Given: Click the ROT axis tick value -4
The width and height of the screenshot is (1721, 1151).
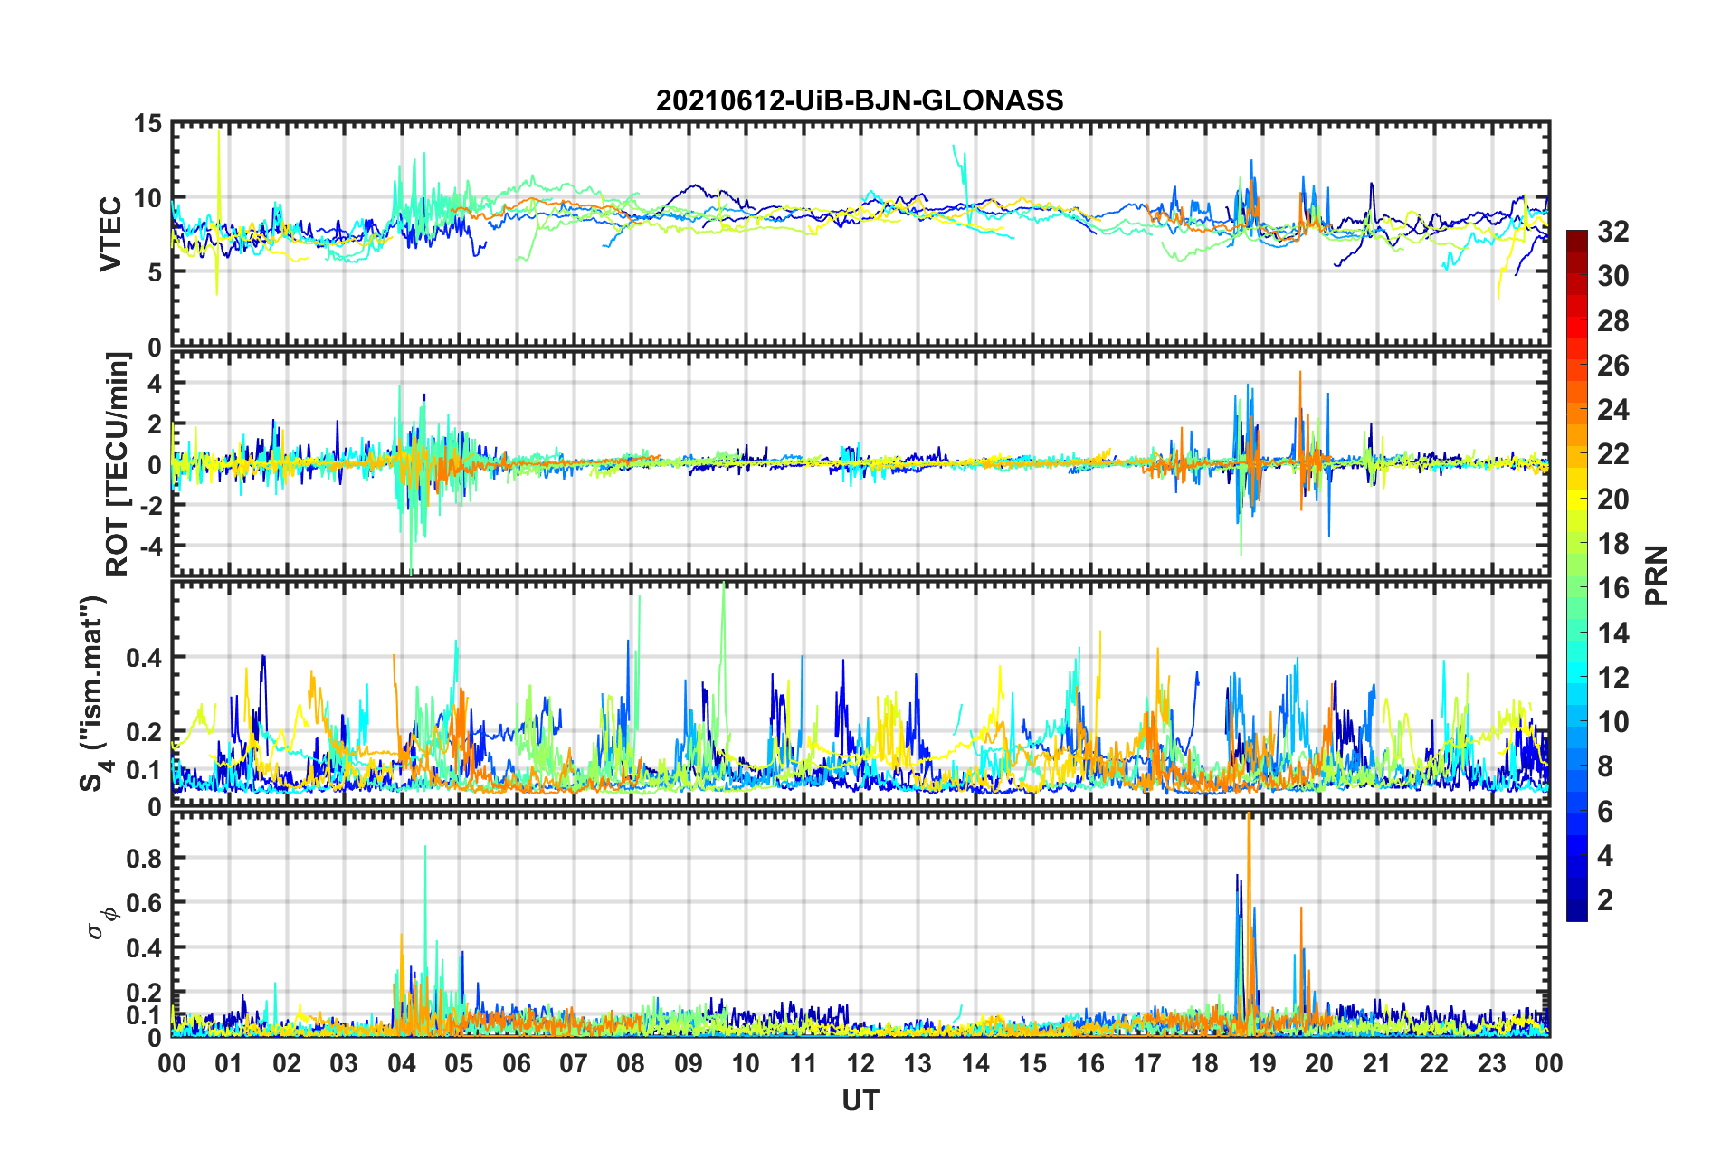Looking at the screenshot, I should tap(148, 547).
